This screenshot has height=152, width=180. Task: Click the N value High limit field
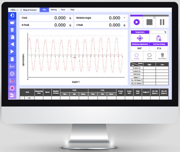coord(149,68)
